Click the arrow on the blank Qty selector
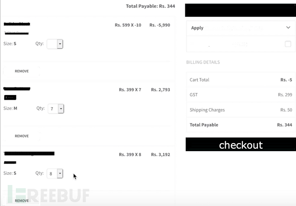This screenshot has height=206, width=296. [x=60, y=44]
